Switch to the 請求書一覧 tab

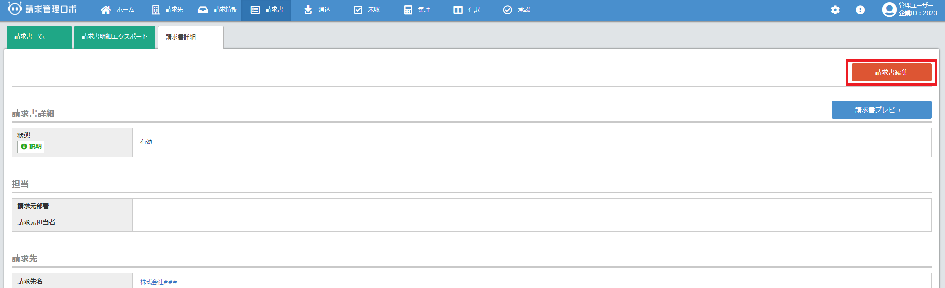[x=39, y=37]
